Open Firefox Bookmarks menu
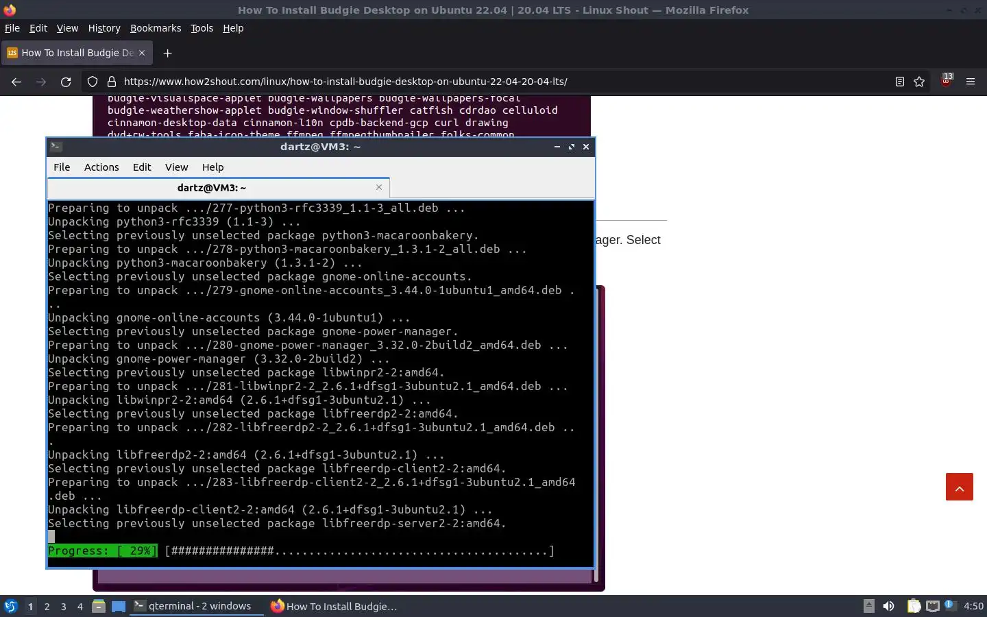The image size is (987, 617). coord(156,28)
